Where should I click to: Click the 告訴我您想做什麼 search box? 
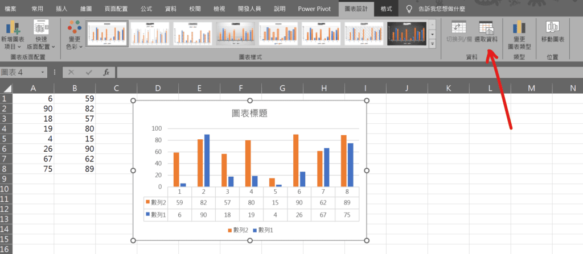[x=441, y=9]
